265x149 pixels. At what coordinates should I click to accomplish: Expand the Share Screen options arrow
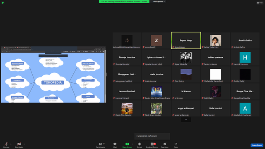(132, 144)
